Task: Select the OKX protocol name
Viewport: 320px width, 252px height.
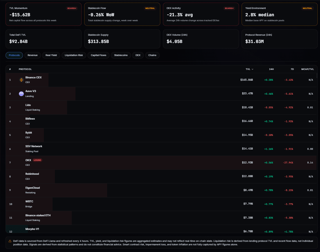Action: click(x=28, y=160)
